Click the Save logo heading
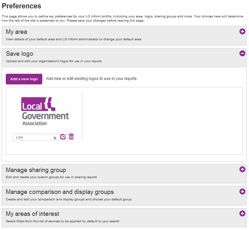249x230 pixels. [x=20, y=54]
